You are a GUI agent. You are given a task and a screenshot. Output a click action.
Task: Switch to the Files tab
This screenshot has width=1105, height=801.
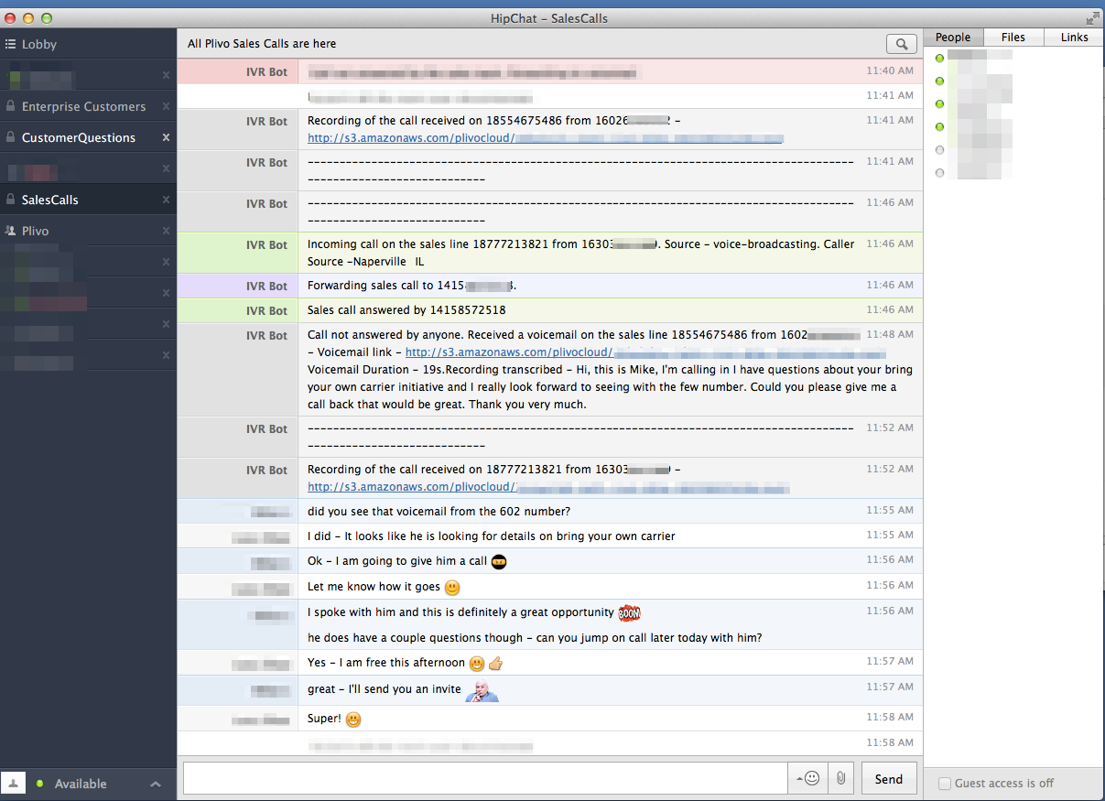(x=1013, y=38)
